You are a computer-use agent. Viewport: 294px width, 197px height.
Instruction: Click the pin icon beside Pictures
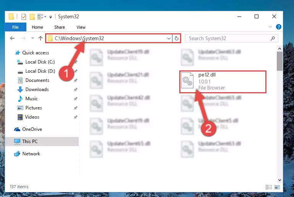pyautogui.click(x=75, y=108)
